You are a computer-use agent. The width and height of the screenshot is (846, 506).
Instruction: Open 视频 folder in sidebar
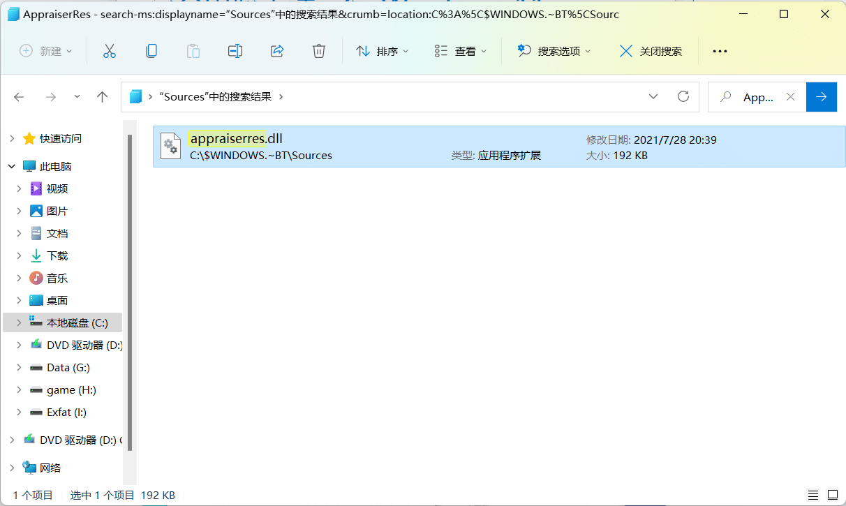[x=57, y=189]
